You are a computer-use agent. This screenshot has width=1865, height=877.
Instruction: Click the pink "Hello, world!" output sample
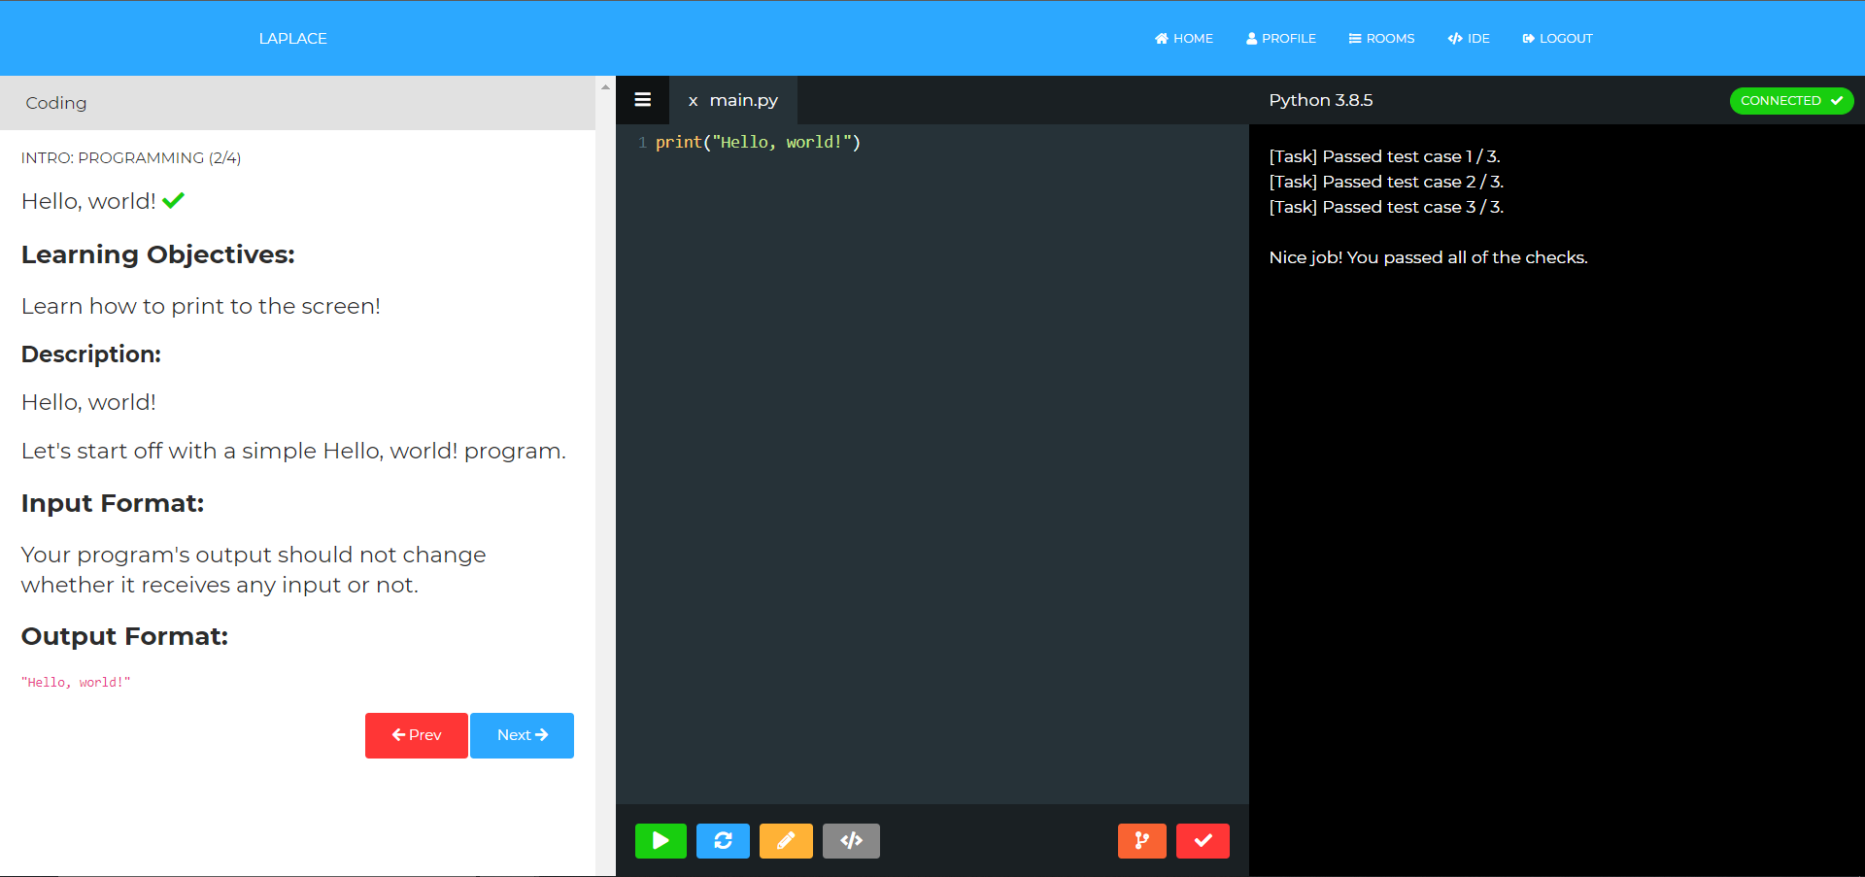coord(76,683)
